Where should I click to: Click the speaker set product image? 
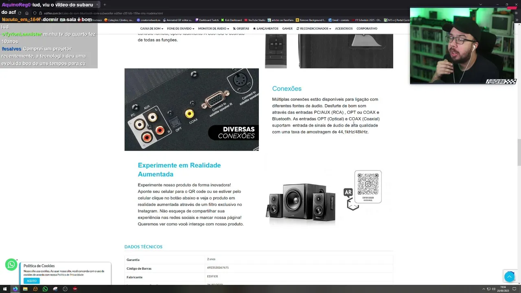click(x=301, y=203)
